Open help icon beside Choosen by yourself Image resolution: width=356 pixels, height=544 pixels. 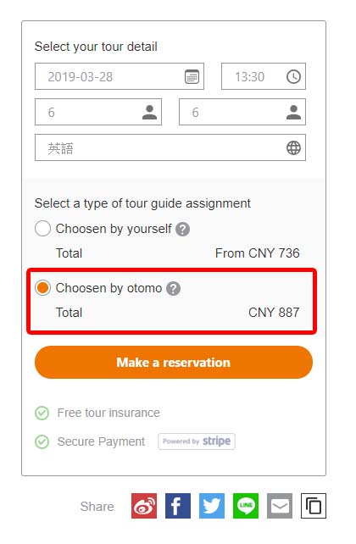click(182, 230)
